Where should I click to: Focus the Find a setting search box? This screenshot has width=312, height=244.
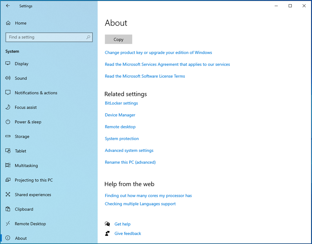point(49,37)
